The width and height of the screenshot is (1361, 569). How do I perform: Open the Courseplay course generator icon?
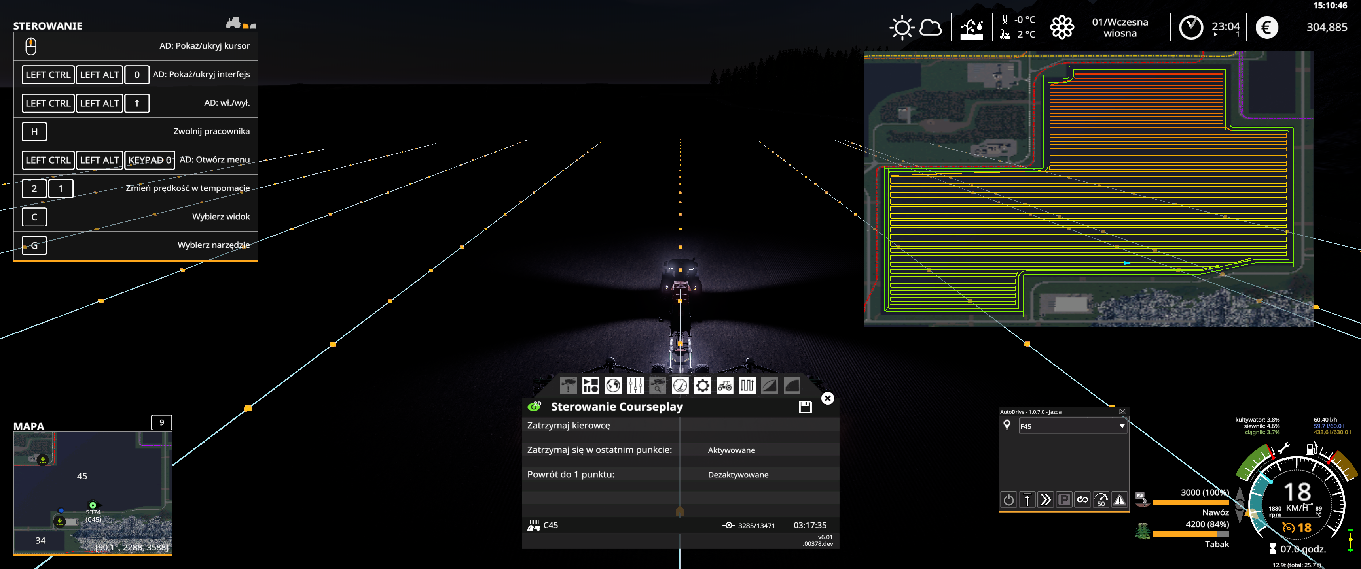[747, 386]
